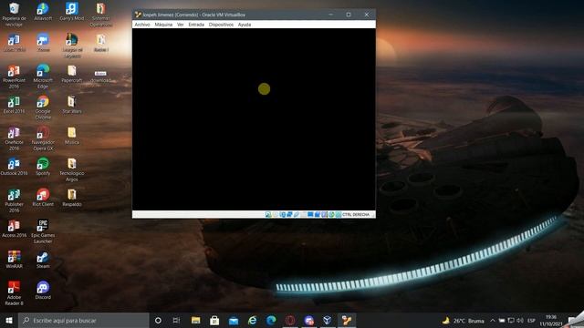Open VirtualBox Manager cube icon in taskbar
Viewport: 584px width, 328px height.
tap(327, 320)
